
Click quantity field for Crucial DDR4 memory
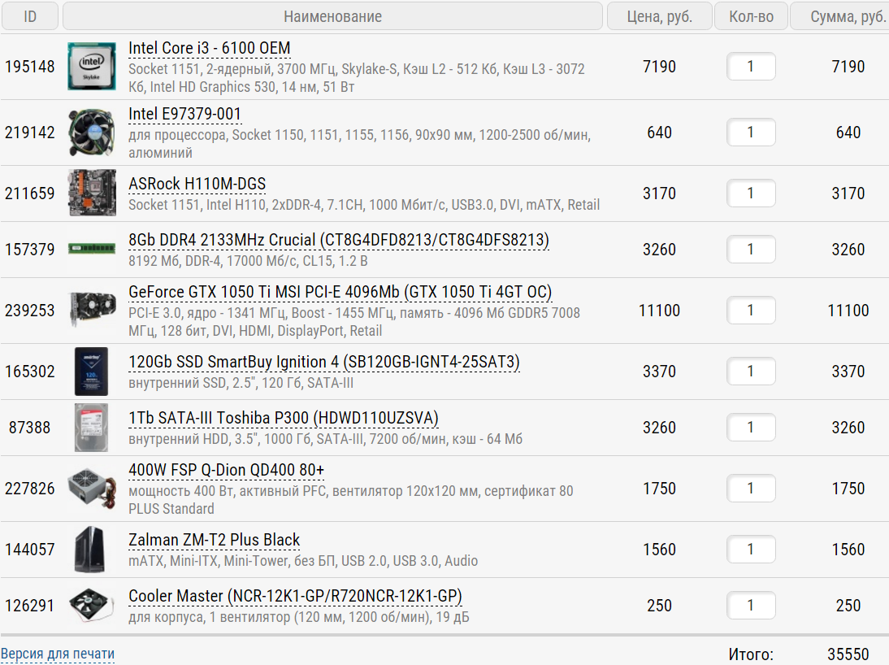tap(751, 249)
